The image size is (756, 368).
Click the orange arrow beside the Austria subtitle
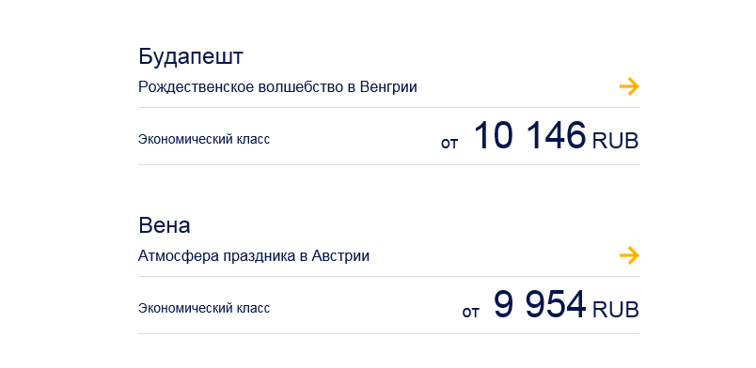629,255
